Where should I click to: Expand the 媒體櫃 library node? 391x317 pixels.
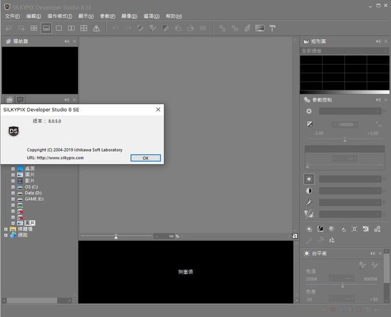[x=6, y=229]
